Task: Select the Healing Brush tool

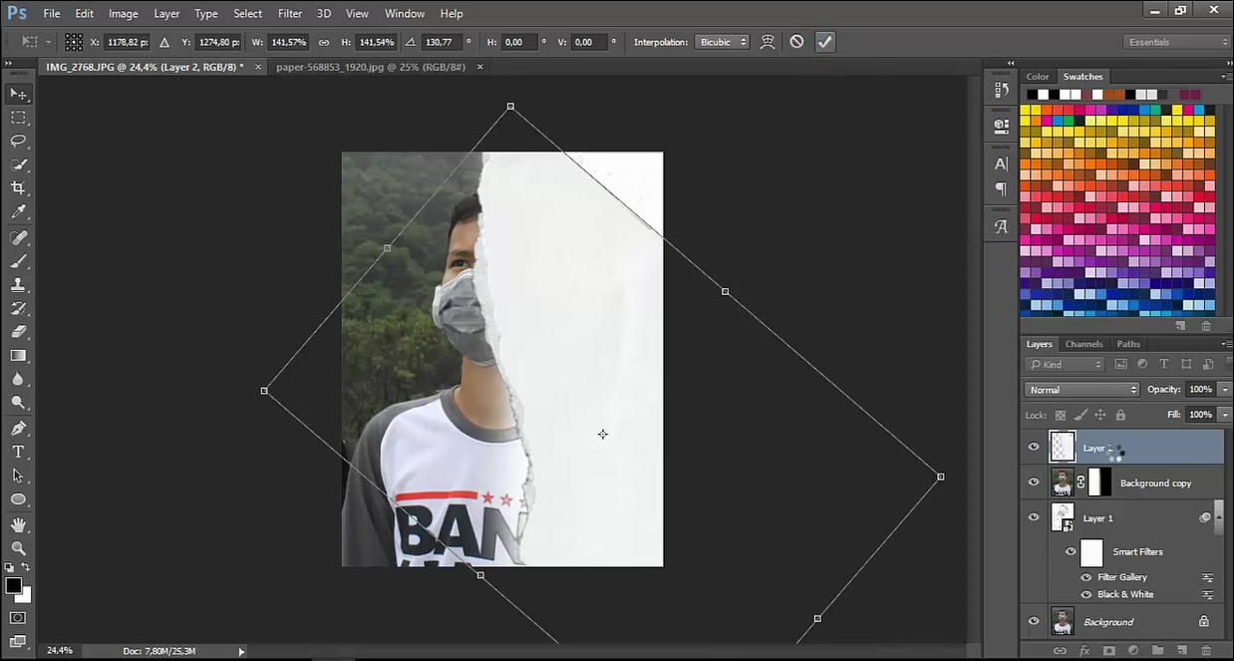Action: click(18, 237)
